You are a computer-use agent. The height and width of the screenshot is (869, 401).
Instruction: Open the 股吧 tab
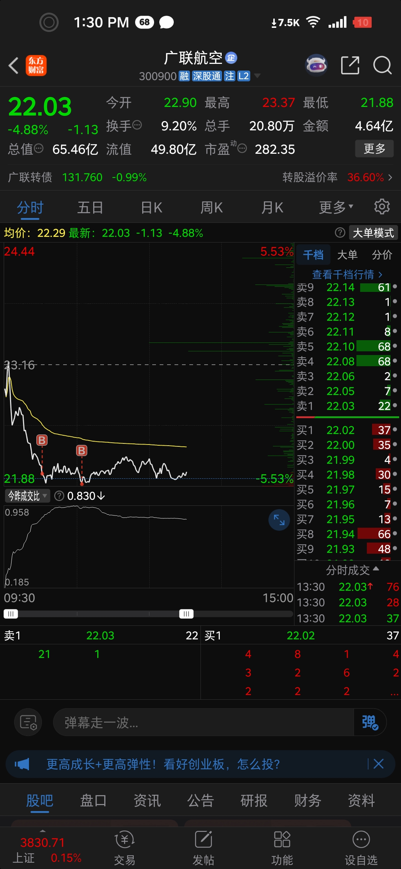[x=40, y=800]
